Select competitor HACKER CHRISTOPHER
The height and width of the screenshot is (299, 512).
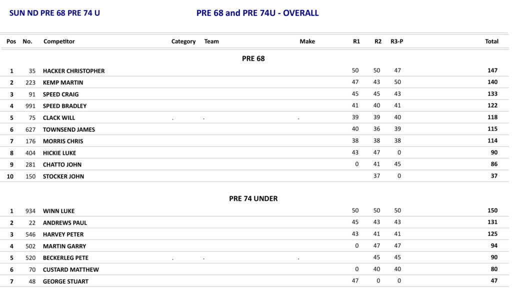click(x=73, y=71)
